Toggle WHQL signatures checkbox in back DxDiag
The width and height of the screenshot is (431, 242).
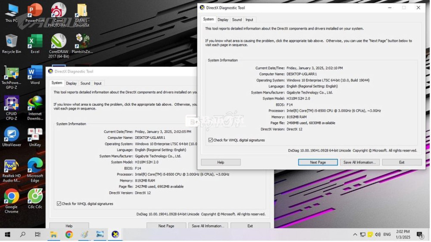(x=59, y=204)
